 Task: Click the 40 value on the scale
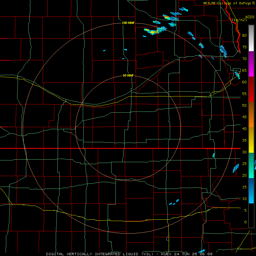pyautogui.click(x=244, y=129)
